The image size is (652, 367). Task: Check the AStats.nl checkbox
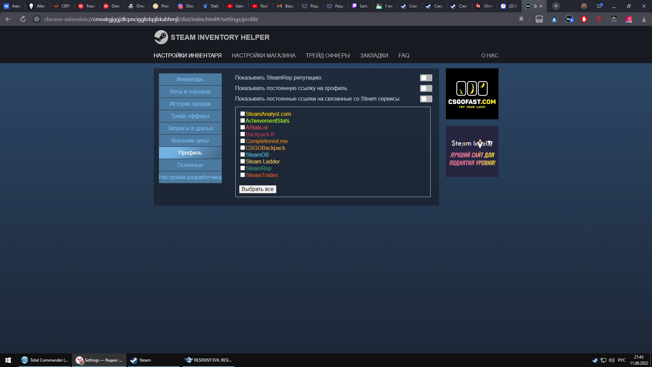pyautogui.click(x=242, y=127)
